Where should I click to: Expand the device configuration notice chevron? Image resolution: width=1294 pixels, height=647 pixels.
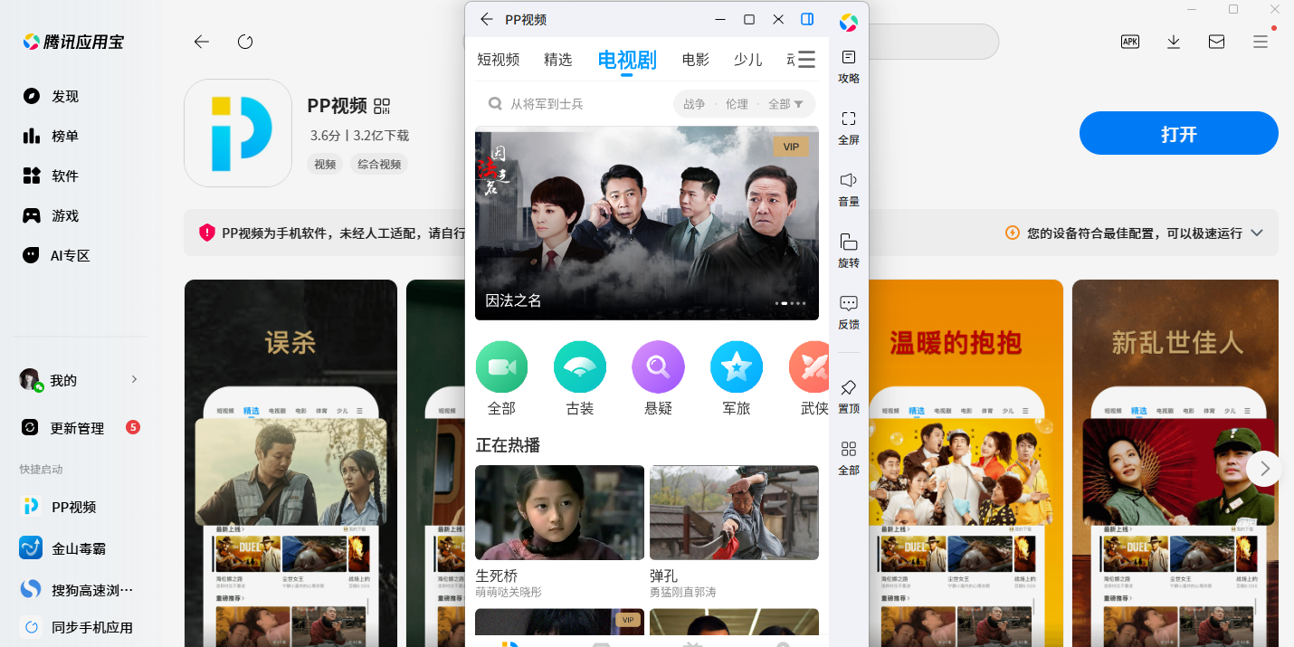coord(1257,233)
